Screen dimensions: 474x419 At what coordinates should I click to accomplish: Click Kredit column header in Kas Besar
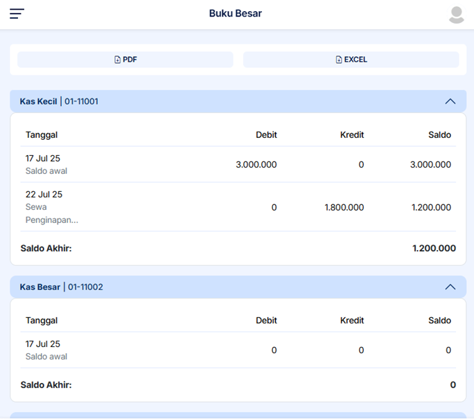click(x=352, y=321)
